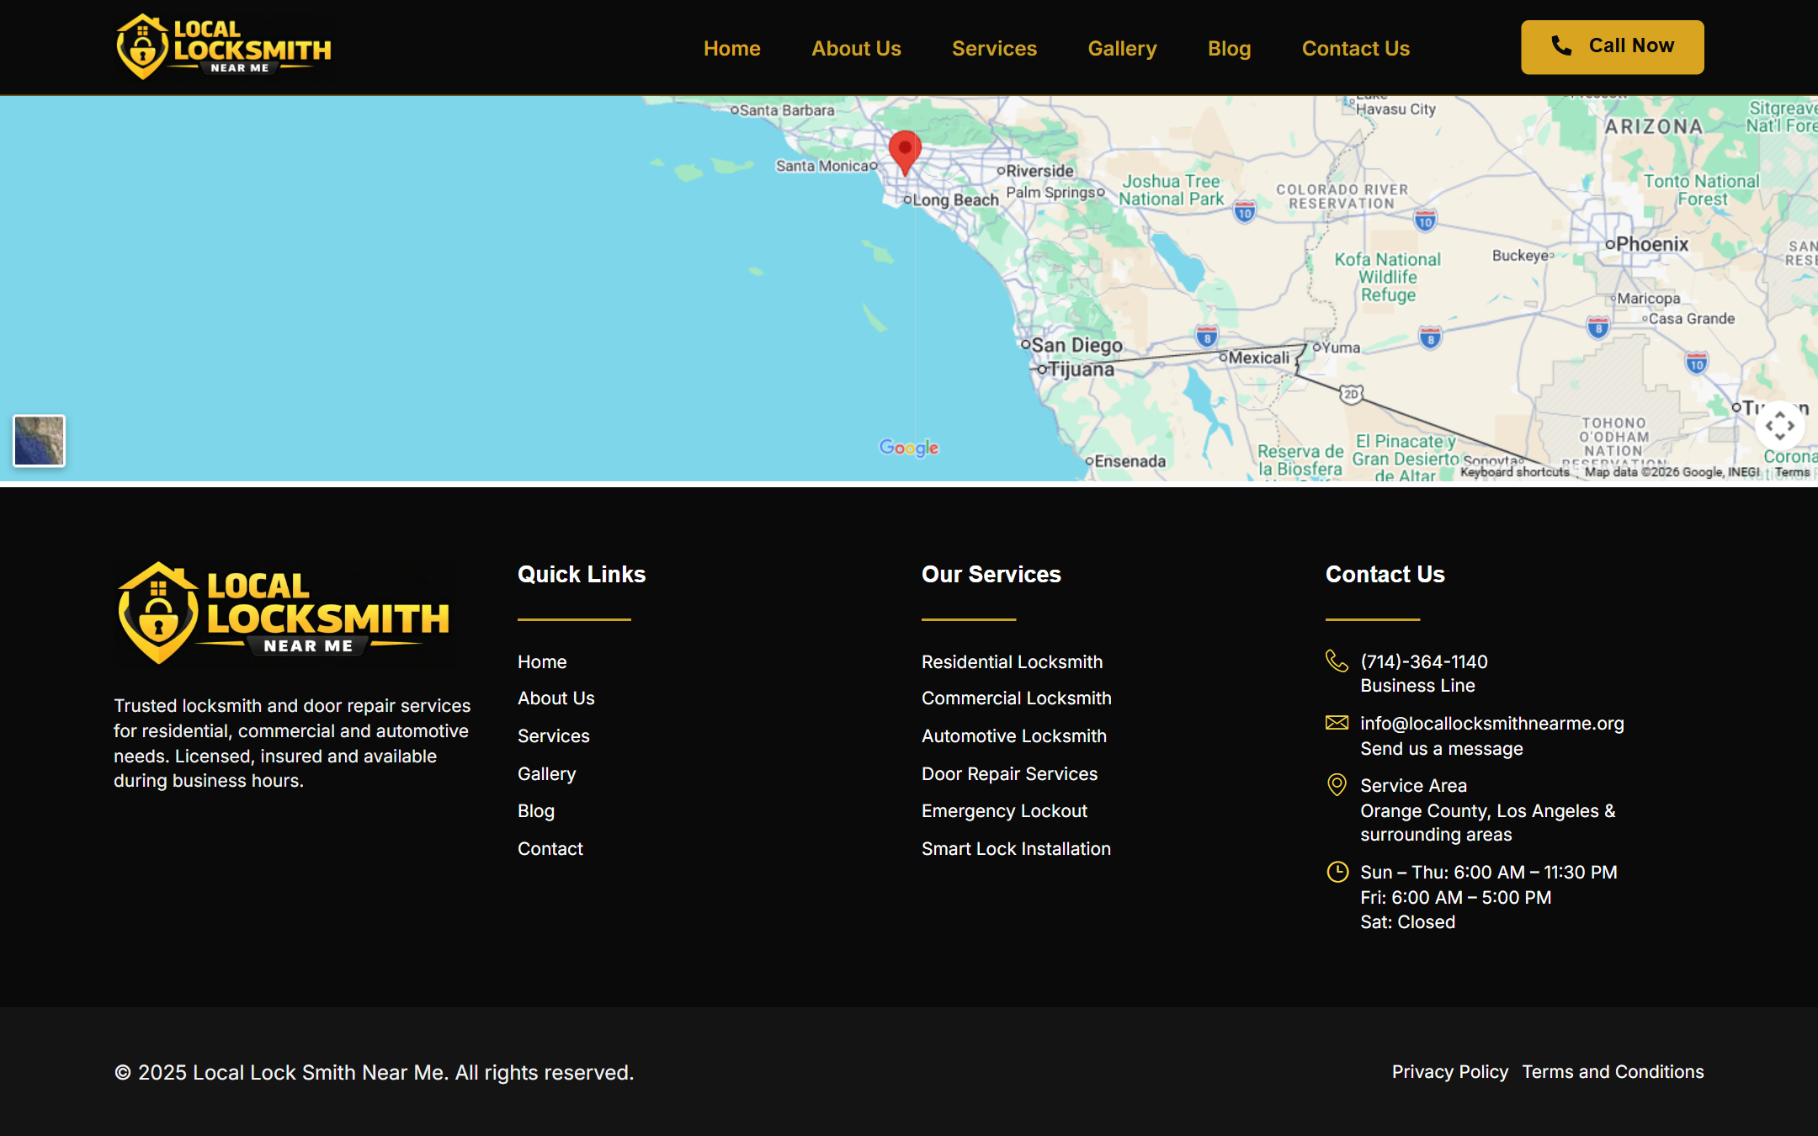This screenshot has width=1818, height=1136.
Task: Click the service area location pin icon
Action: pos(1337,785)
